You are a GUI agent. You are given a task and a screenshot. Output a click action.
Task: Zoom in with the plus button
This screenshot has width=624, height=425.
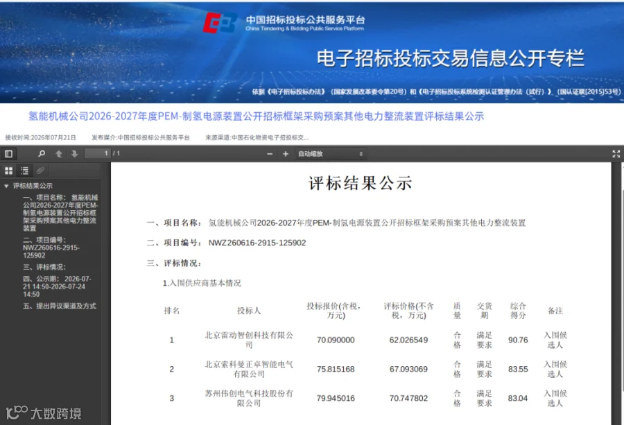click(286, 154)
